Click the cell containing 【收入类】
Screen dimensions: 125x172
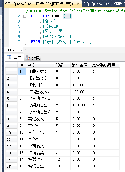point(40,72)
